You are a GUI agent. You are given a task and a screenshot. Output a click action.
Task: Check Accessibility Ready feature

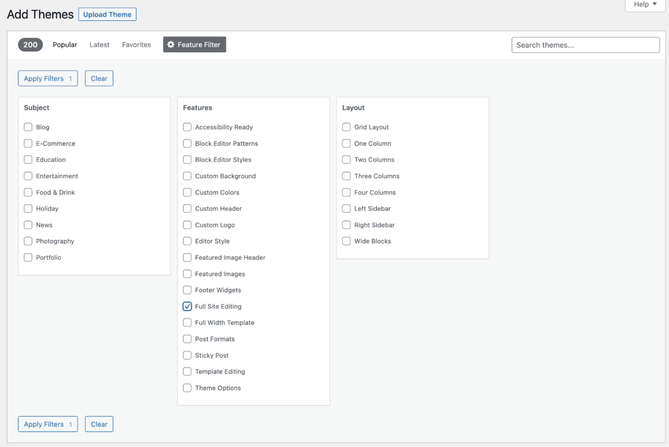[187, 127]
